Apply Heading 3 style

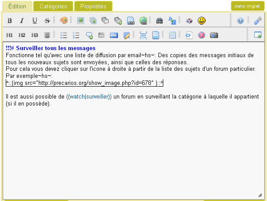tap(34, 35)
